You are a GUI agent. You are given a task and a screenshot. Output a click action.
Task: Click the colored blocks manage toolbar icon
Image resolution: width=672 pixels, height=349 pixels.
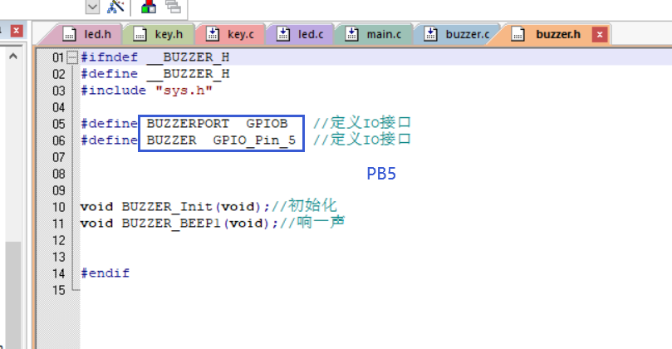point(149,7)
